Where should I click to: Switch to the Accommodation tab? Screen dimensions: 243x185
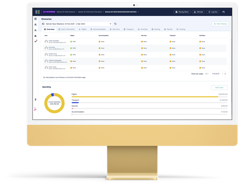pos(98,29)
